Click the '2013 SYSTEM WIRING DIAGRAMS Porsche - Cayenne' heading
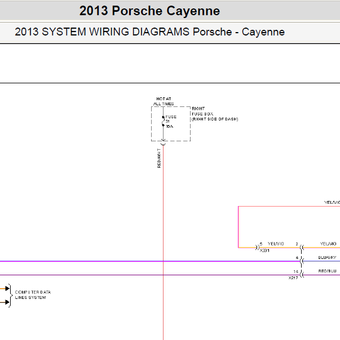340x340 pixels. 149,32
